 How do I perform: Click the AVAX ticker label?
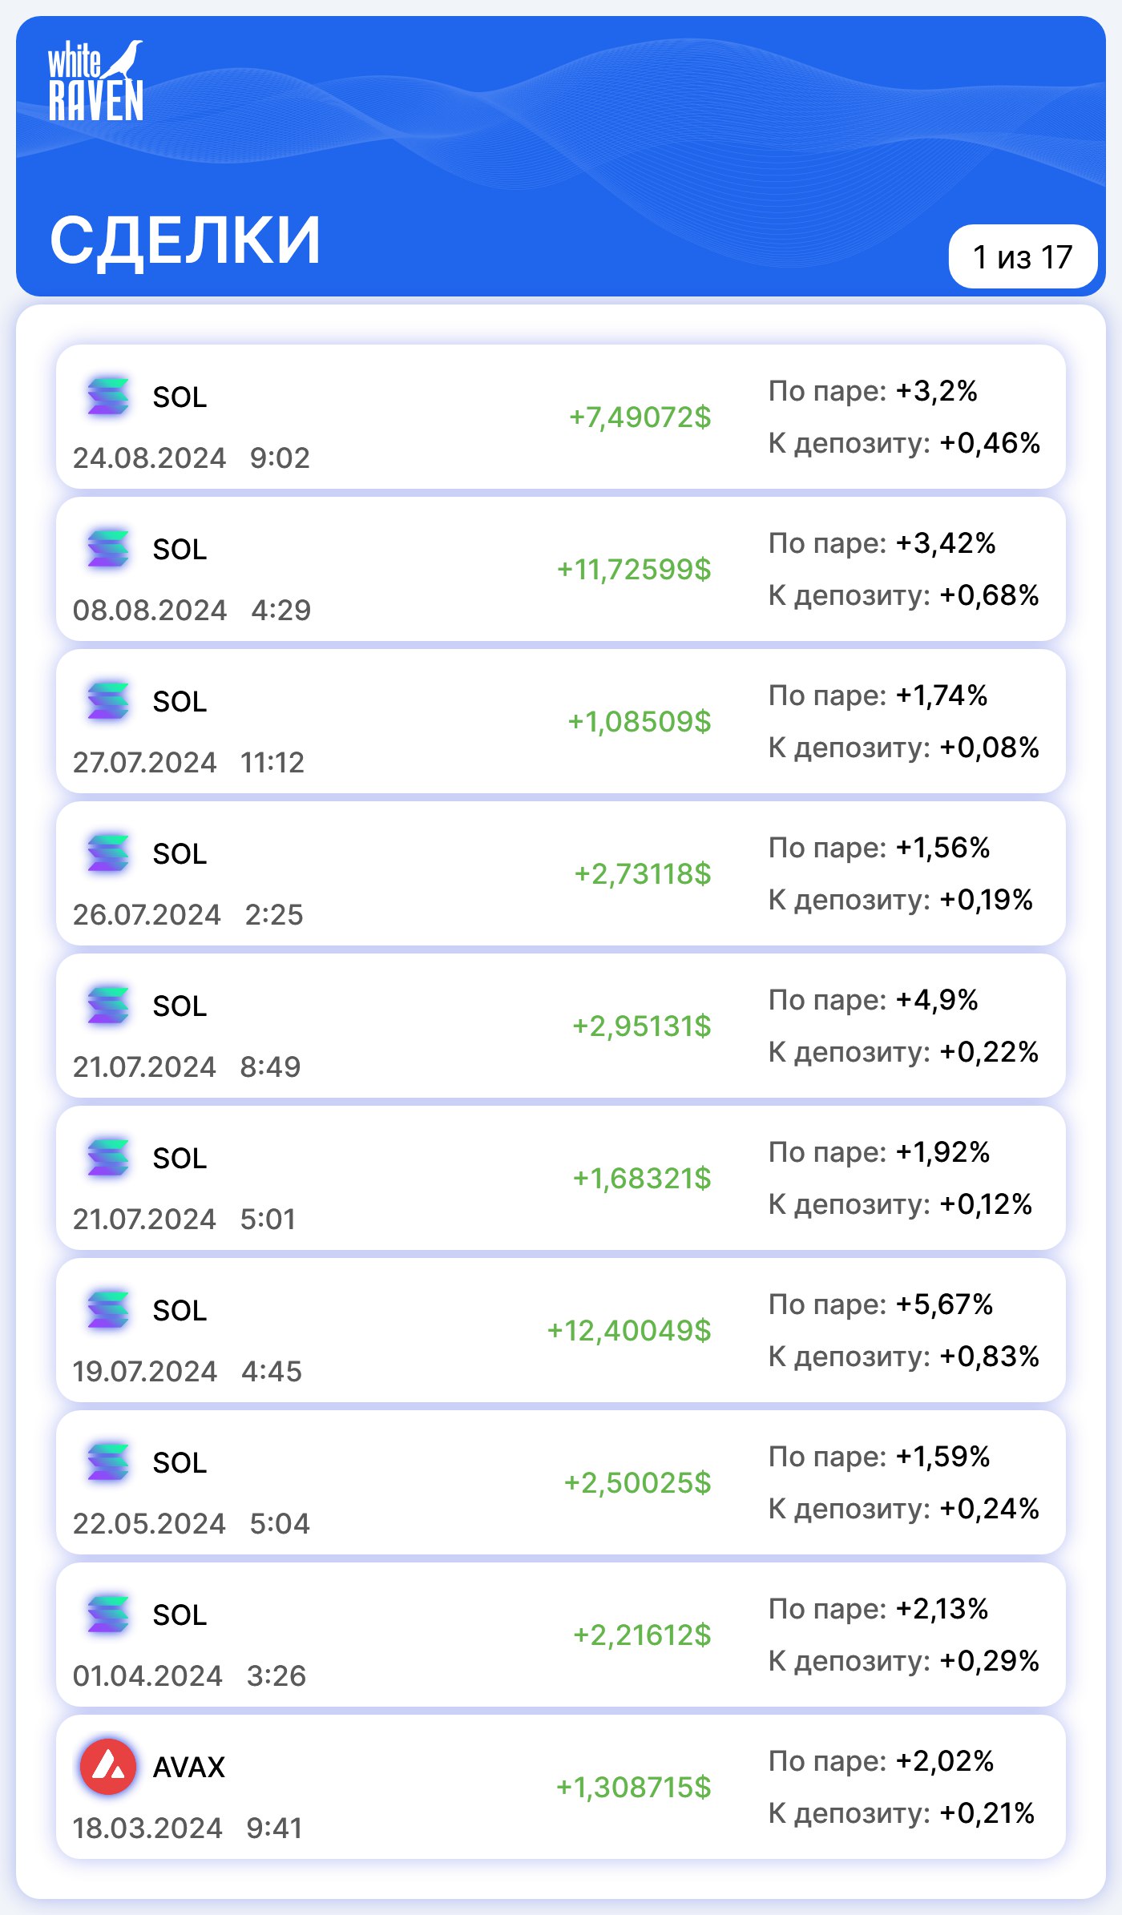click(x=189, y=1767)
